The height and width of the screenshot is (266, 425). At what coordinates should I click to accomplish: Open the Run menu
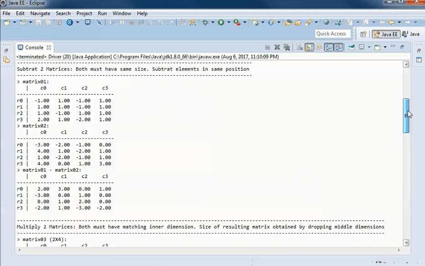pos(102,13)
